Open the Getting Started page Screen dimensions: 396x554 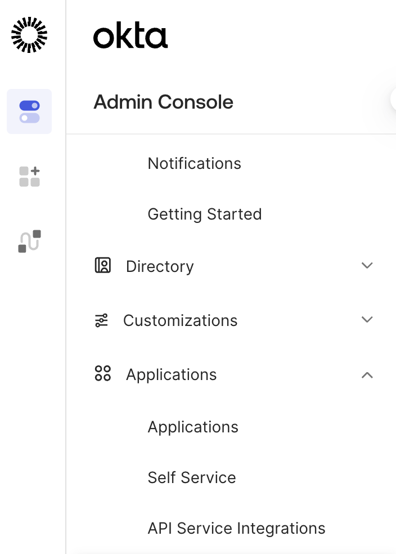point(205,215)
